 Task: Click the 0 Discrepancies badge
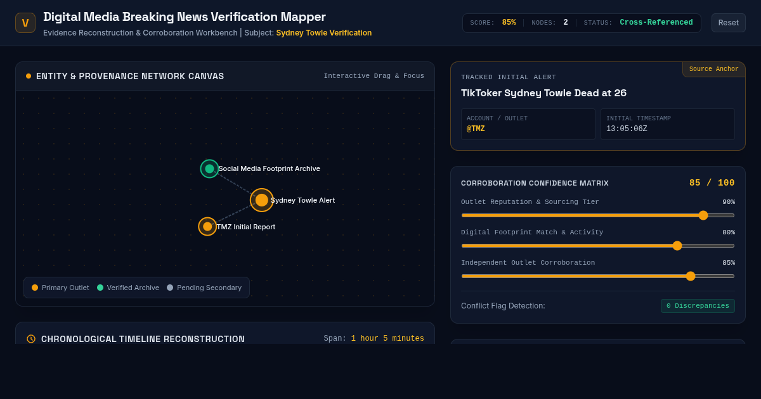pos(698,306)
